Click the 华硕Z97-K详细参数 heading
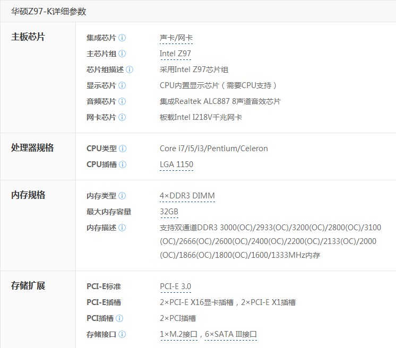The height and width of the screenshot is (348, 396). pos(48,12)
